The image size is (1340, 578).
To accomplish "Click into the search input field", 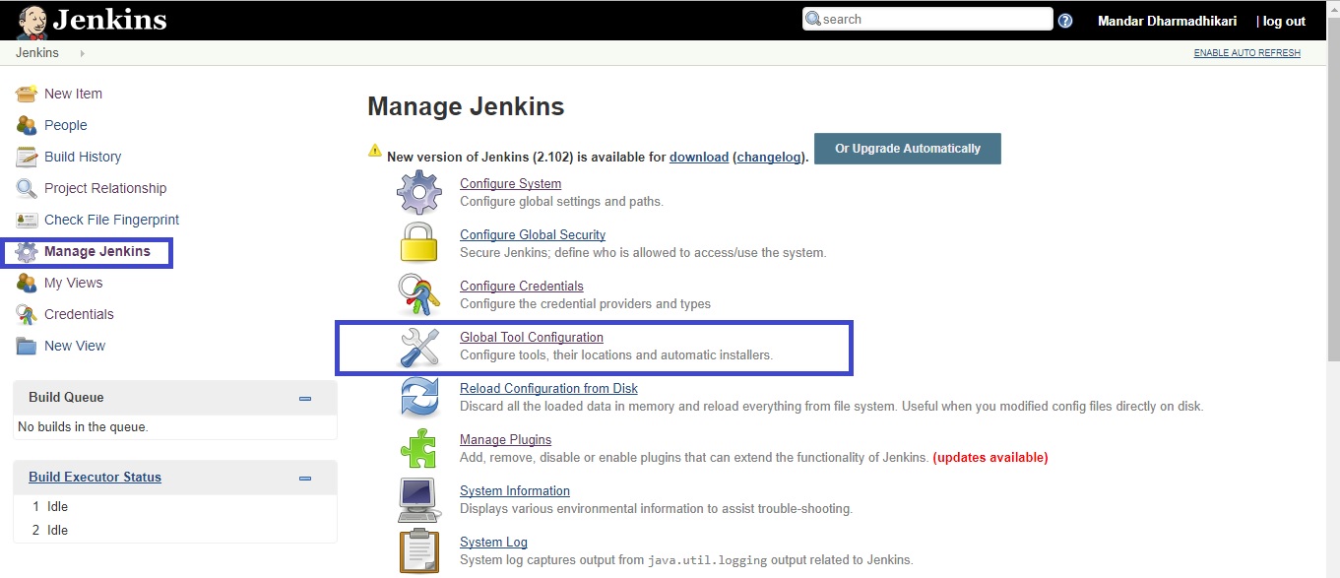I will coord(927,19).
